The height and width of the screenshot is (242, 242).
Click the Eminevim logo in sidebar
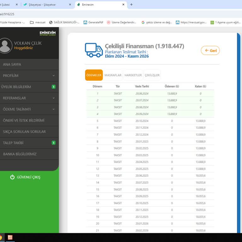click(x=48, y=33)
